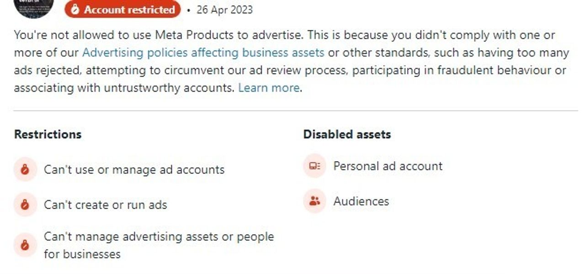Open Advertising policies affecting business assets link
The width and height of the screenshot is (585, 274).
coord(203,53)
